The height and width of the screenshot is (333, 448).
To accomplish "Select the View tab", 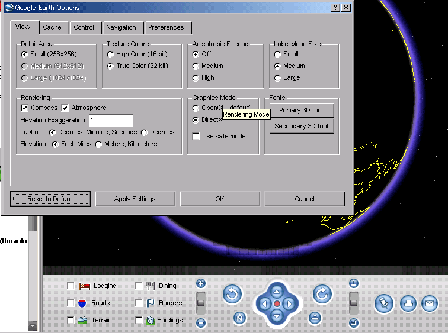I will pos(23,27).
